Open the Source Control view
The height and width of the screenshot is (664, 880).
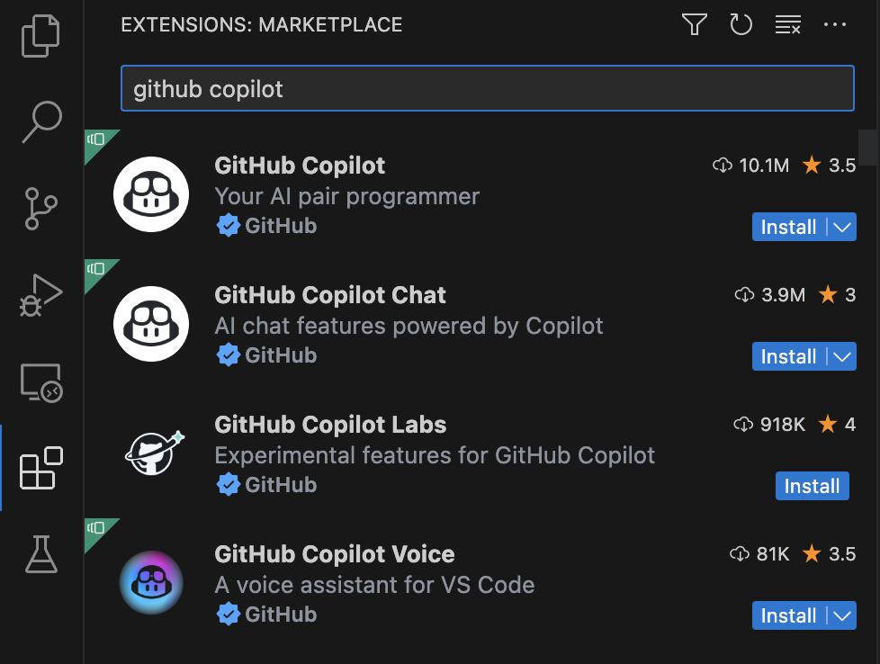[x=40, y=207]
